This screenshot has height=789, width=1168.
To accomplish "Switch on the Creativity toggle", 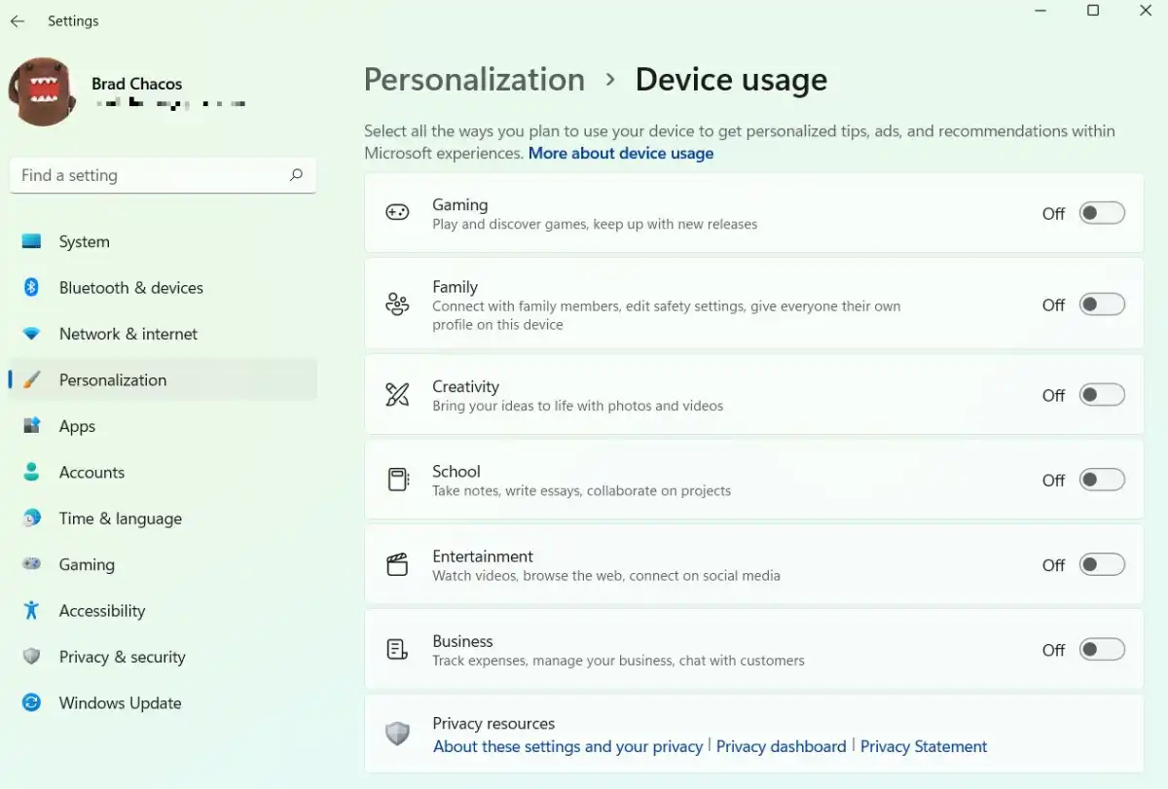I will [x=1102, y=395].
